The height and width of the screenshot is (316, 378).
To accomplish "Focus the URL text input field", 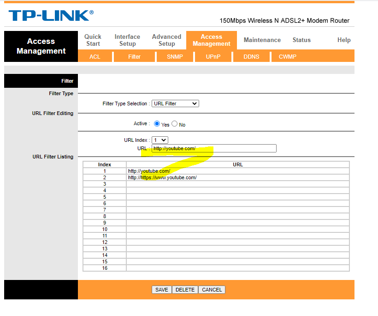I will click(214, 149).
